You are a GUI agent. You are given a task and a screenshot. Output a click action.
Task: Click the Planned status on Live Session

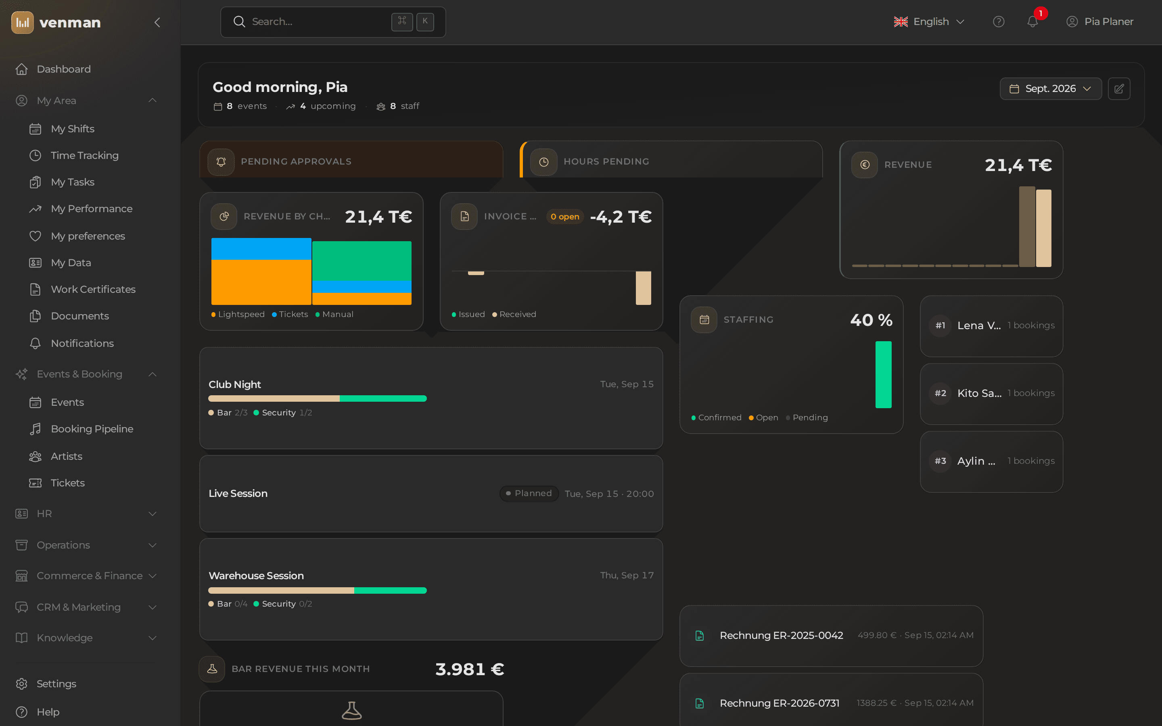click(529, 494)
